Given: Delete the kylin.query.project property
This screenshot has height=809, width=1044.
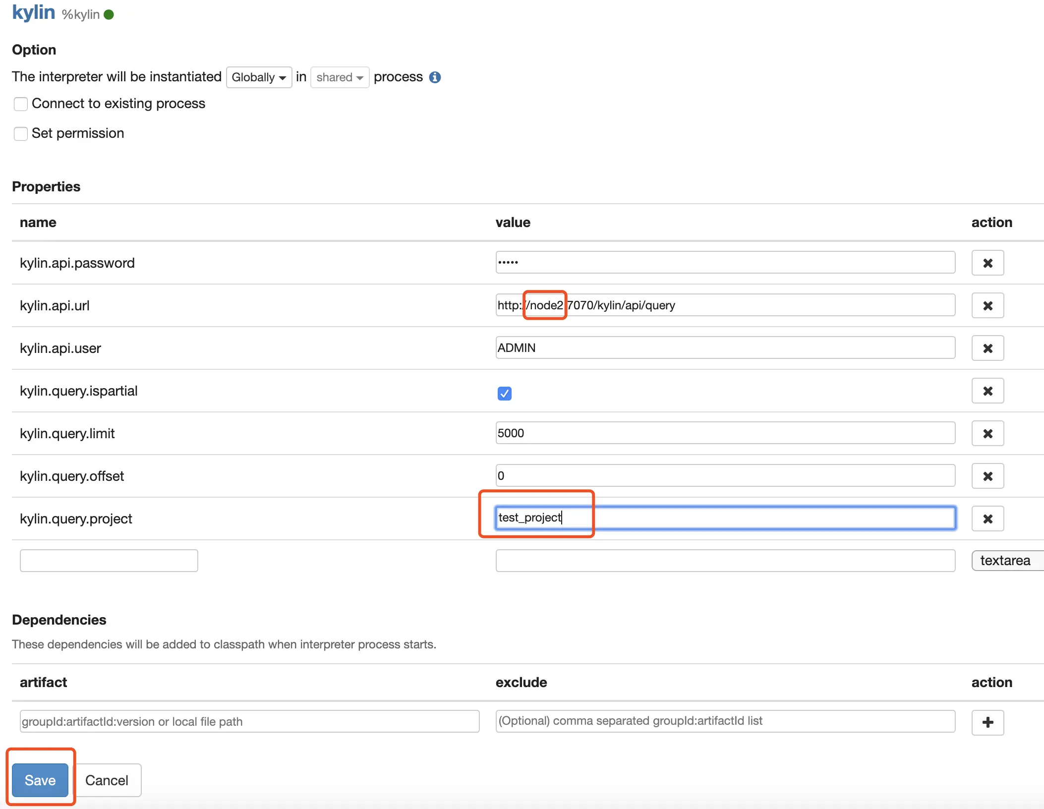Looking at the screenshot, I should (987, 519).
